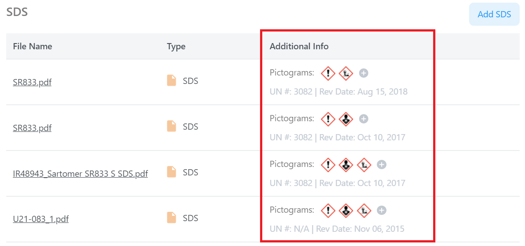Click health hazard pictogram in U21-083_1.pdf row
Image resolution: width=525 pixels, height=246 pixels.
[x=346, y=210]
